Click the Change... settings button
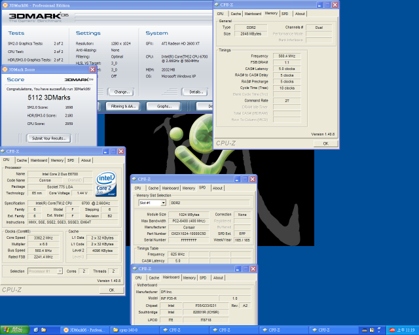The image size is (419, 335). tap(122, 92)
